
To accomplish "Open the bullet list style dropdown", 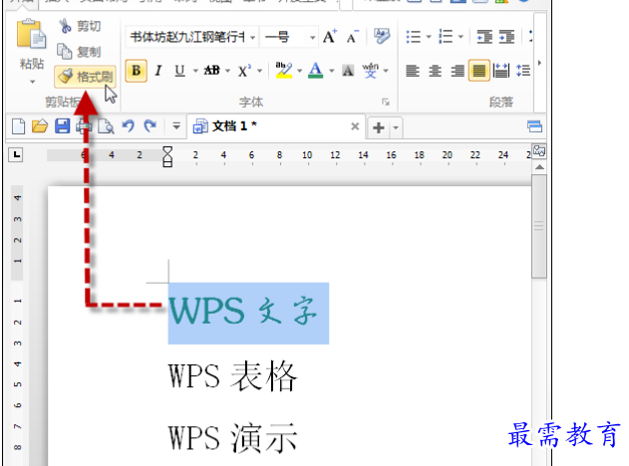I will 429,37.
